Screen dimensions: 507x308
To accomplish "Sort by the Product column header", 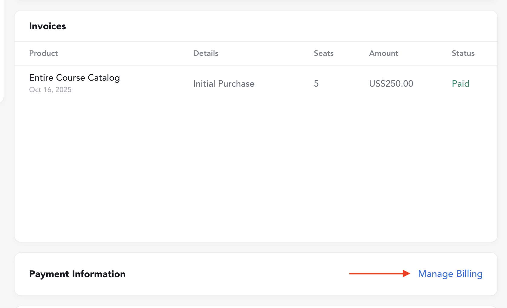I will (x=43, y=53).
